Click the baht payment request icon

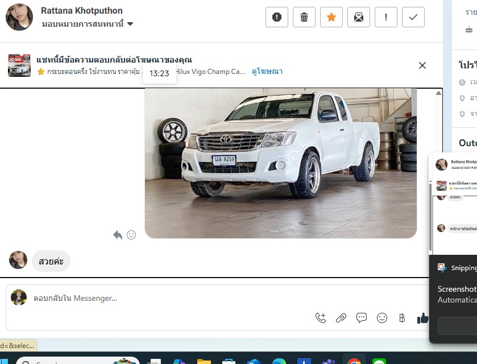(402, 318)
